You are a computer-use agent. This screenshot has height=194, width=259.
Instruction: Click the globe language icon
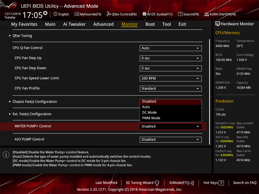coord(55,14)
